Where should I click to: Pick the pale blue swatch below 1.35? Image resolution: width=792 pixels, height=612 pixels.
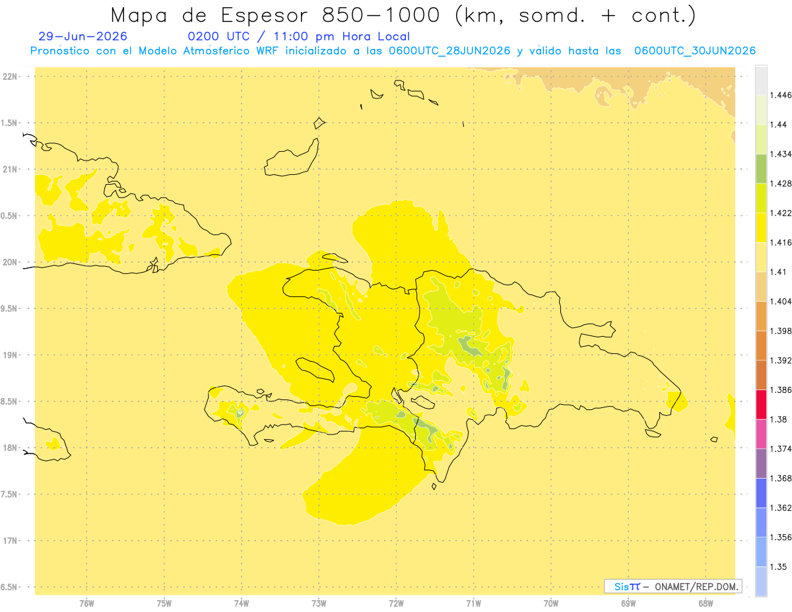761,581
